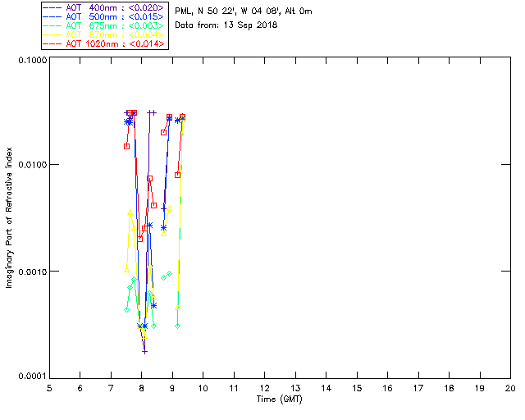This screenshot has height=420, width=525.
Task: Click the AOT 675nm legend entry
Action: pyautogui.click(x=104, y=25)
